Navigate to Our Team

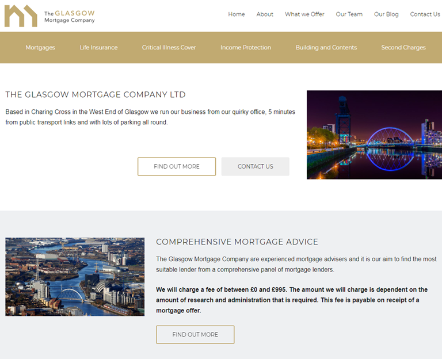349,14
